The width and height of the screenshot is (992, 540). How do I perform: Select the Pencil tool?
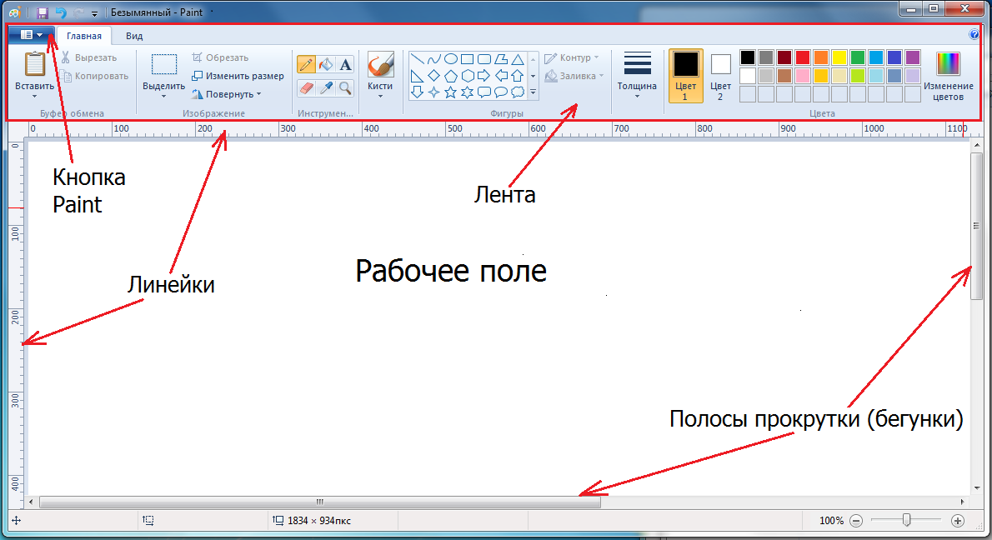coord(306,64)
